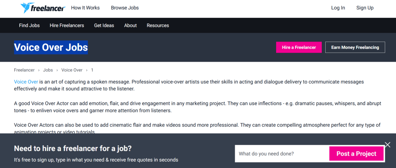
Task: Open the Resources menu item
Action: click(158, 25)
